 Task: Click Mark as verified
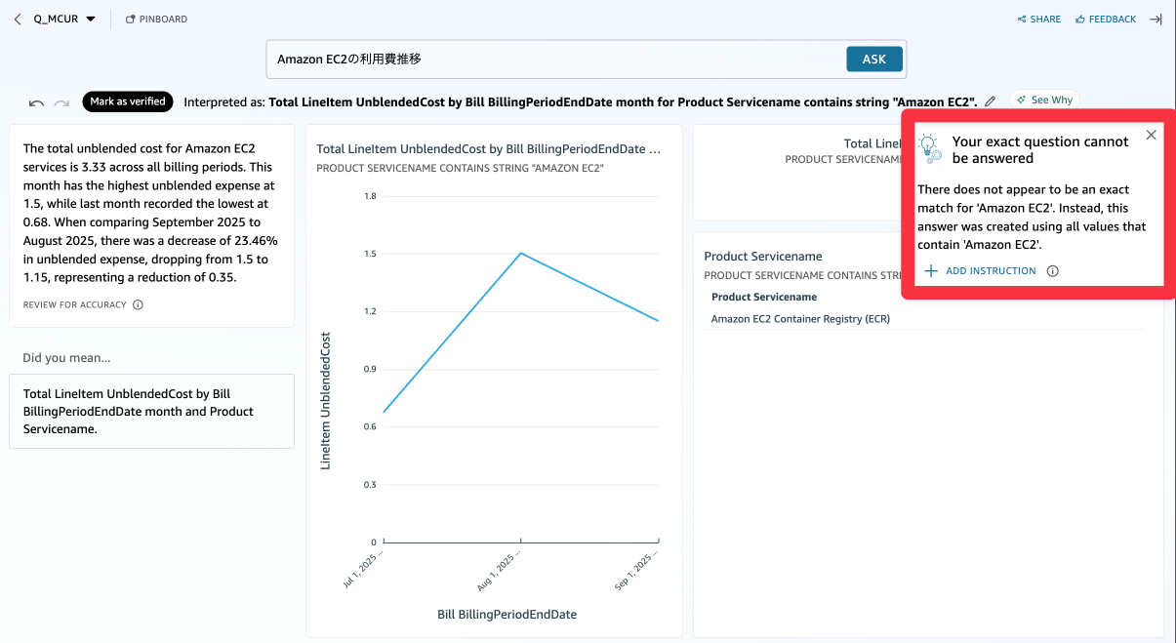128,100
